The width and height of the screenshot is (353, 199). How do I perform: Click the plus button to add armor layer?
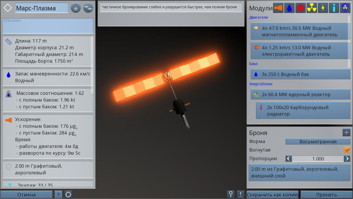point(347,132)
